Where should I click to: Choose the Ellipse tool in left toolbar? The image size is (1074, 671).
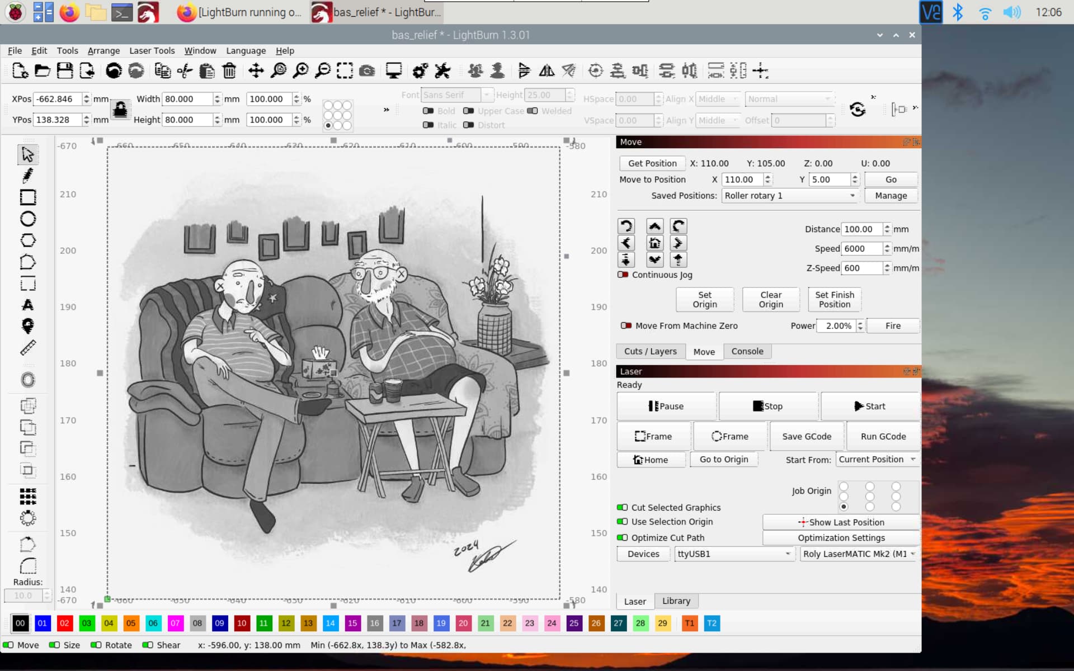(x=27, y=219)
